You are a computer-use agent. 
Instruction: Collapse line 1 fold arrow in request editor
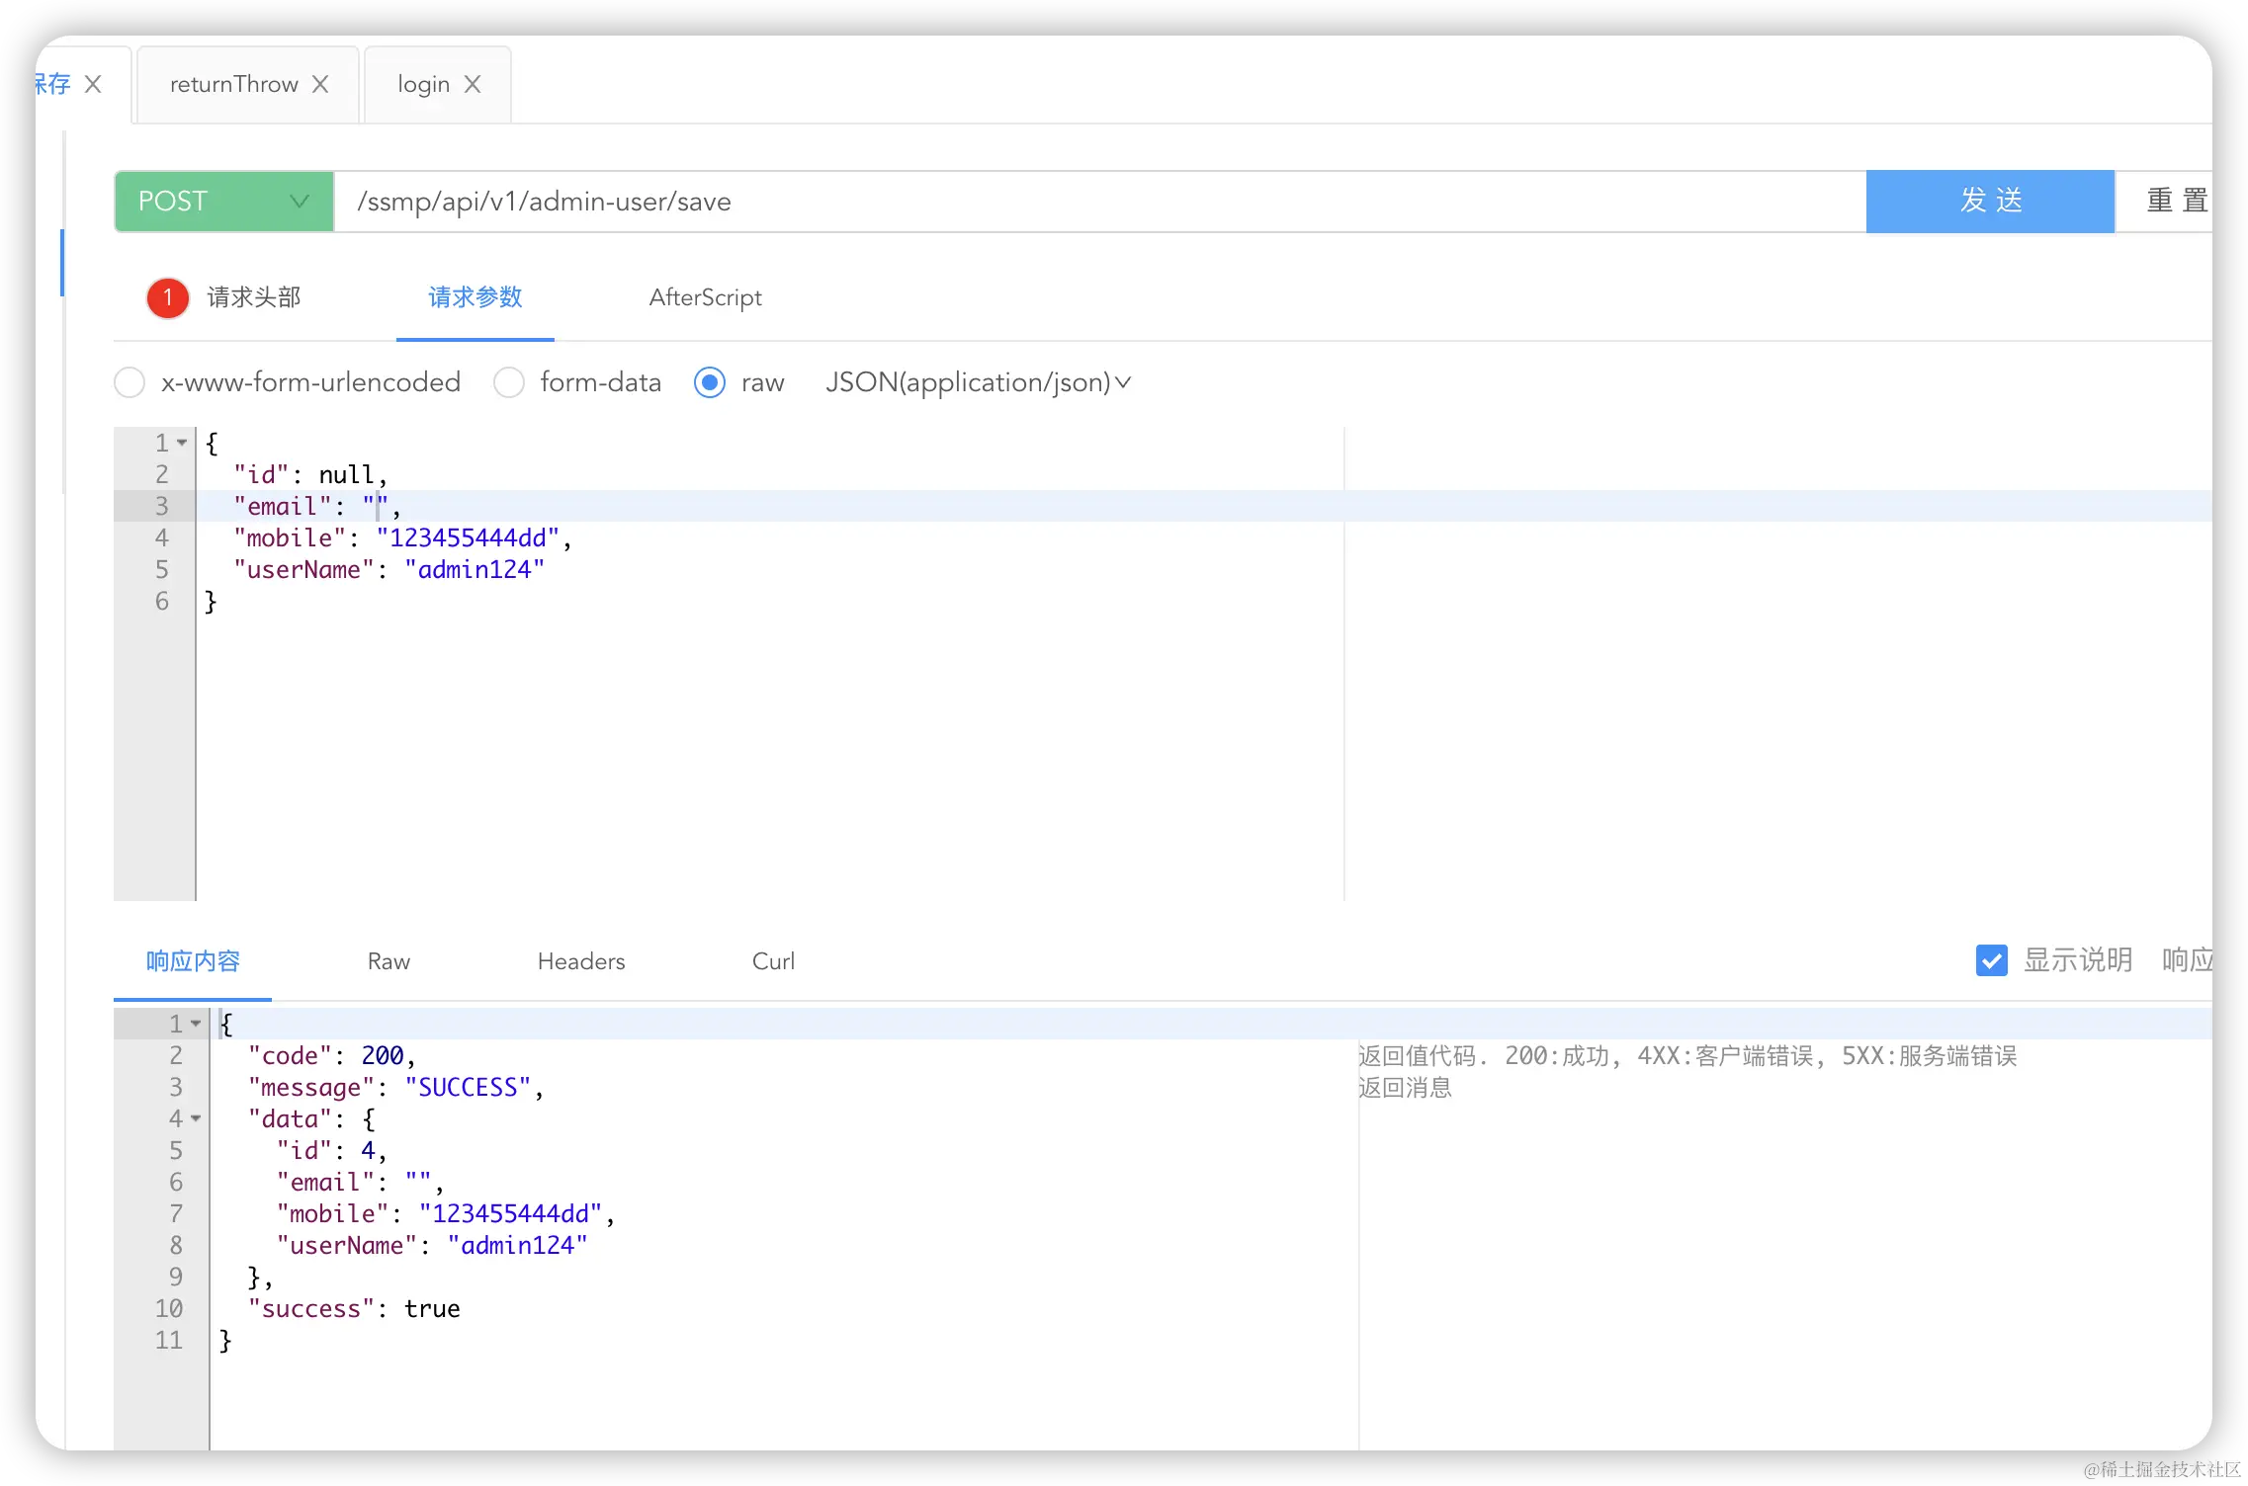point(182,443)
